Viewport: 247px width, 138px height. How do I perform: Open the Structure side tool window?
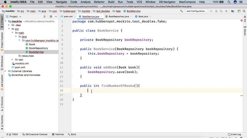pyautogui.click(x=2, y=103)
